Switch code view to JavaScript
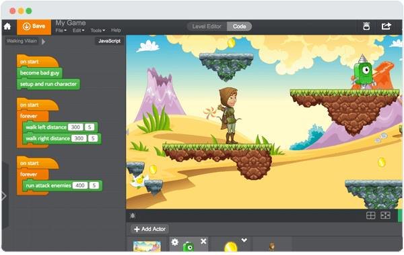Screen dimensions: 404x255 (110, 41)
